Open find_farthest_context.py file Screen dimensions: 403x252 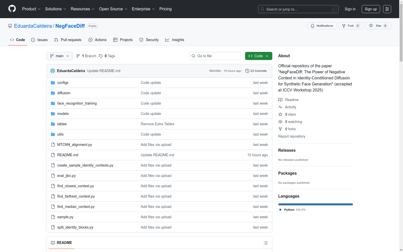[76, 196]
